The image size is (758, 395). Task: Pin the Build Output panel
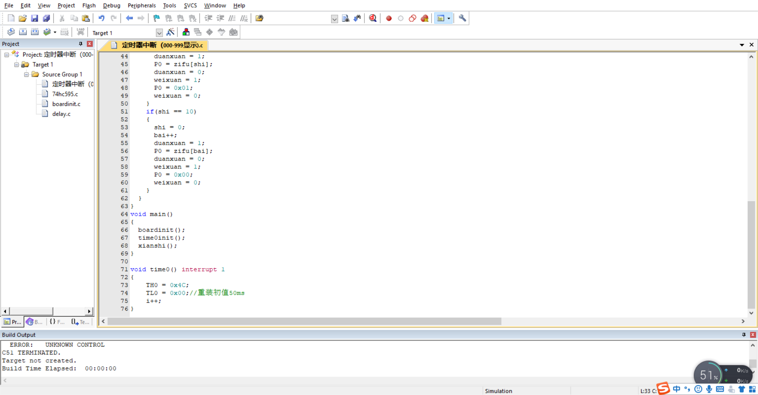point(744,335)
